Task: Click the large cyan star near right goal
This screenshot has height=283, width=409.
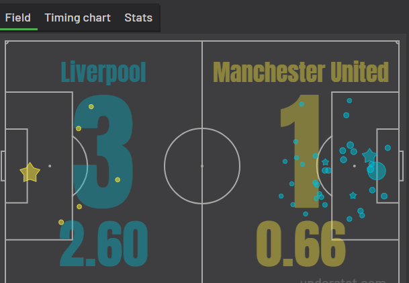Action: click(369, 155)
